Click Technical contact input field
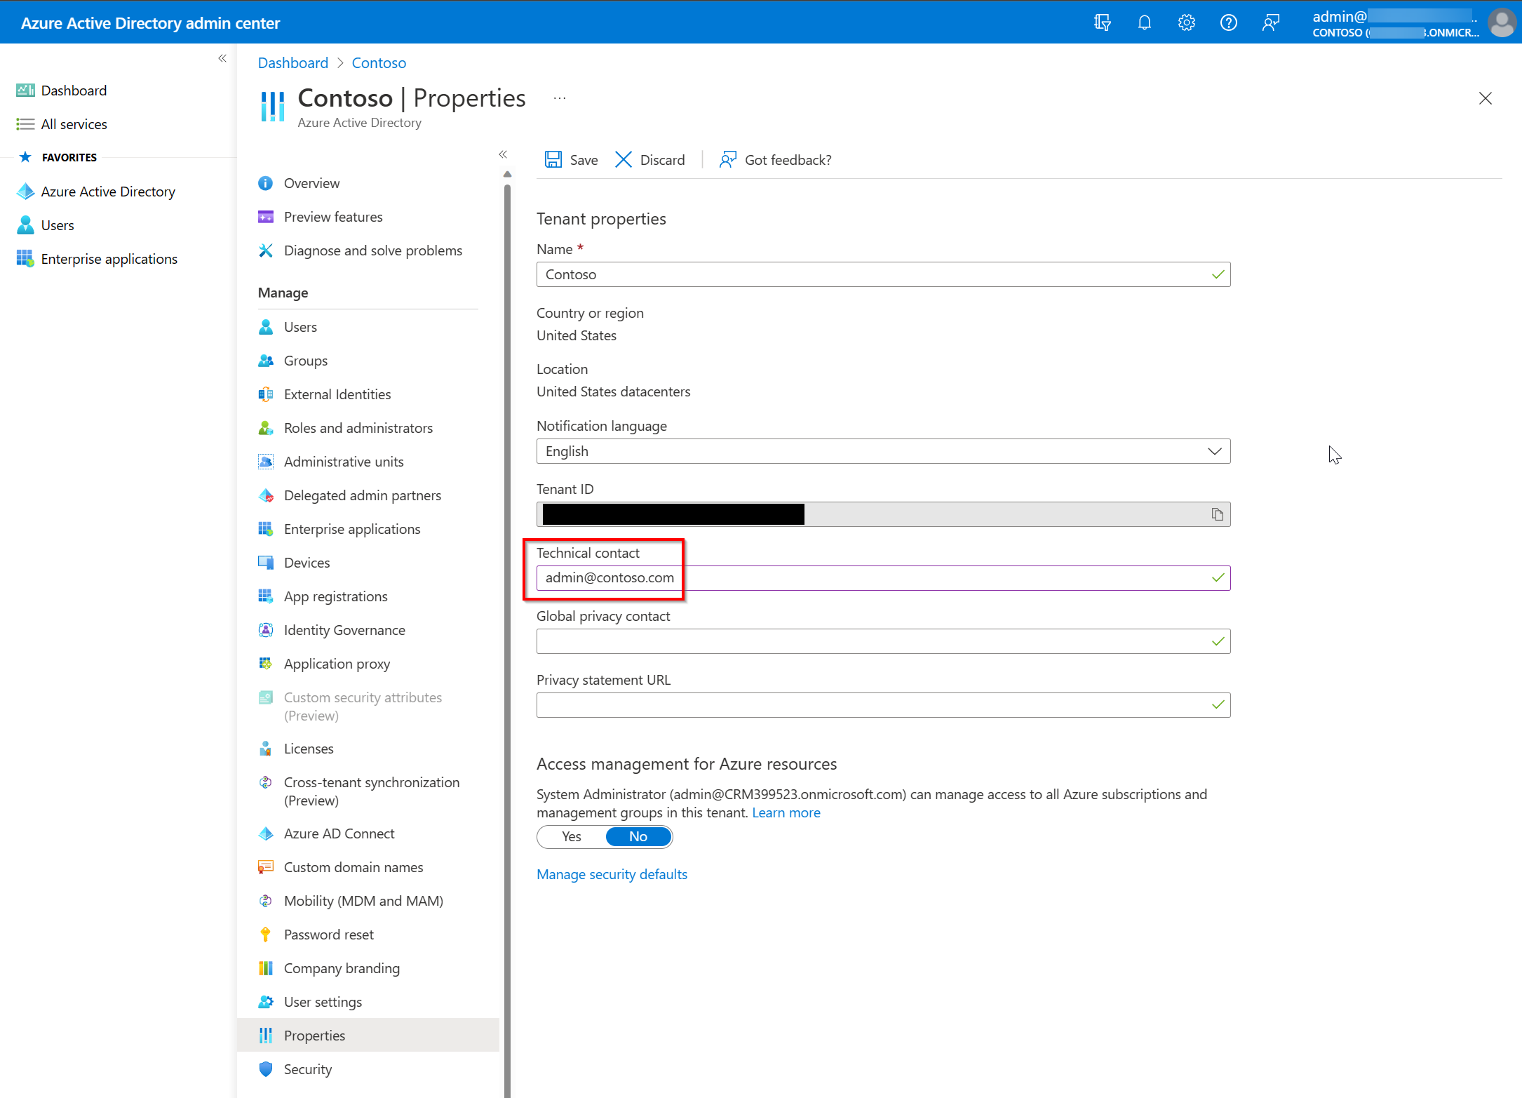1522x1098 pixels. point(883,577)
